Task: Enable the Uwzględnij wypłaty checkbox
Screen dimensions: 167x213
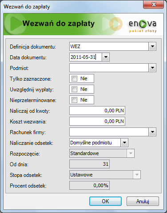Action: point(74,89)
